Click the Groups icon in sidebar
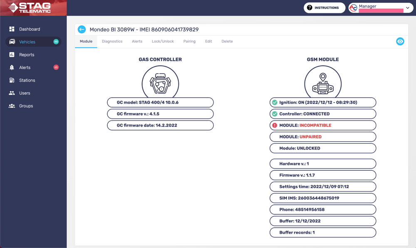 click(x=12, y=106)
